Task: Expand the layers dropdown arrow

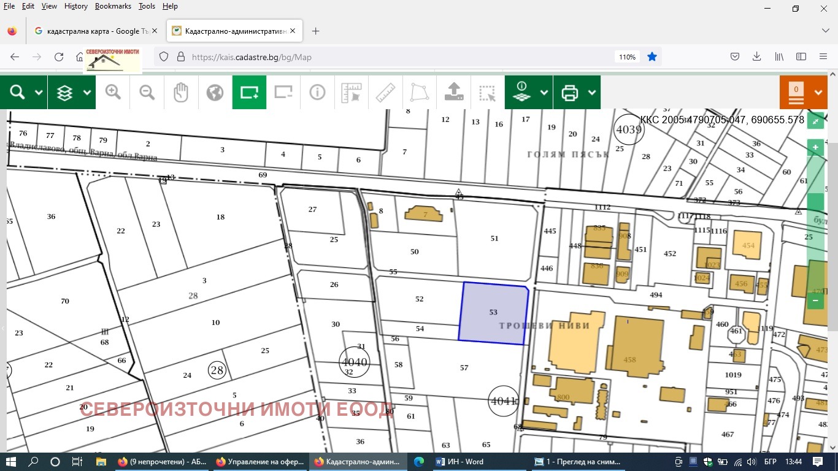Action: [x=87, y=93]
